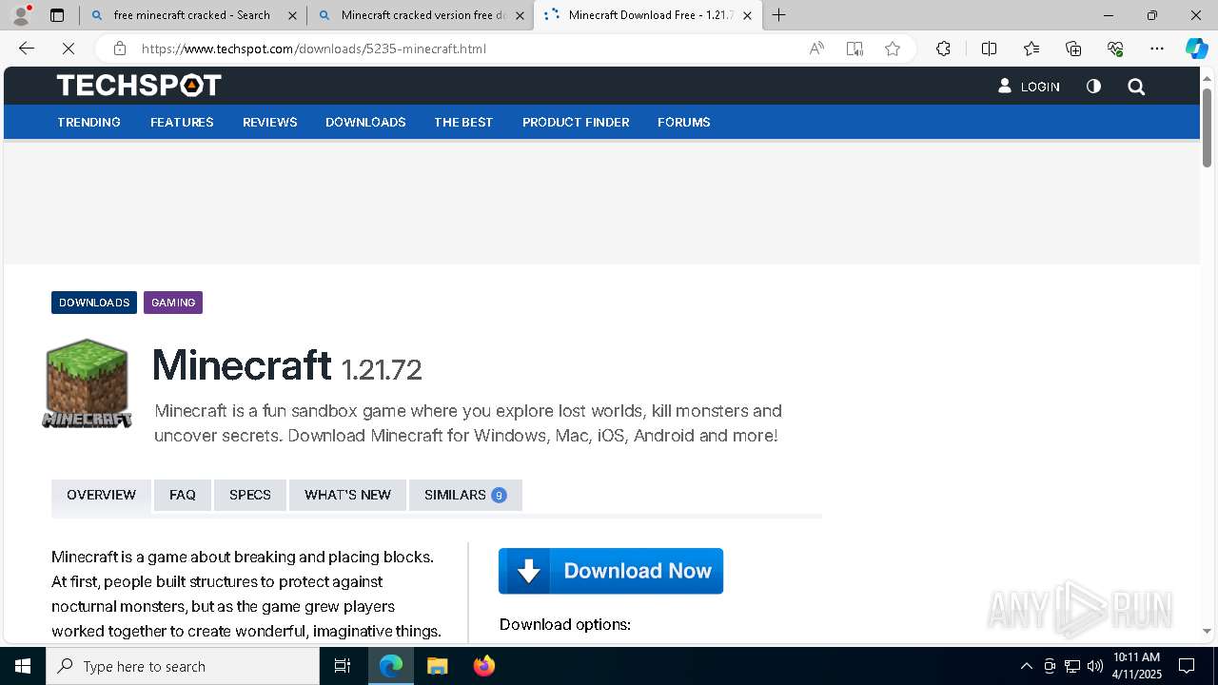1218x685 pixels.
Task: Select the SIMILARS tab
Action: tap(465, 495)
